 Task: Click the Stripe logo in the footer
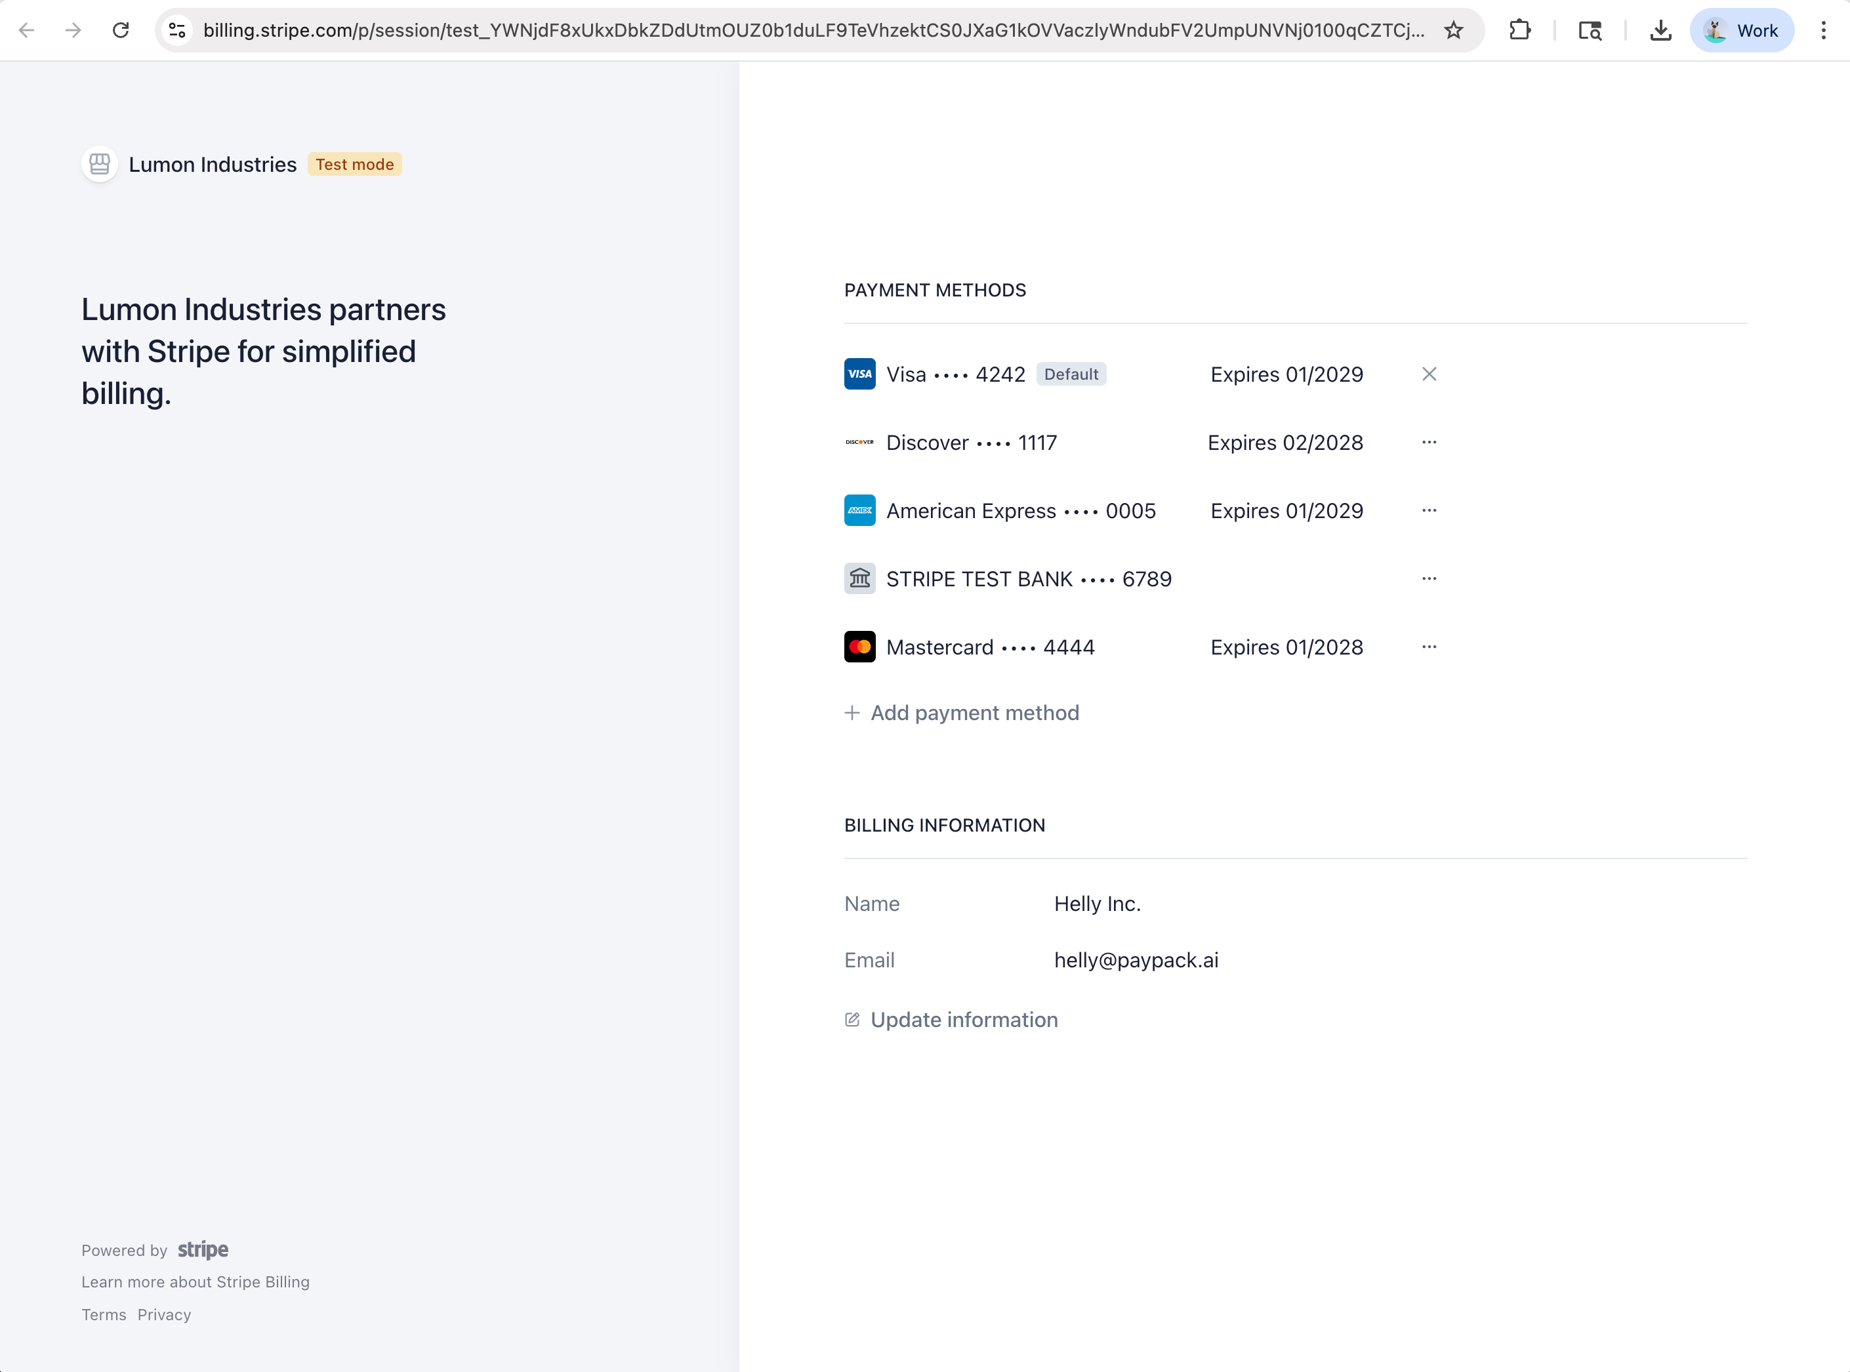point(203,1249)
